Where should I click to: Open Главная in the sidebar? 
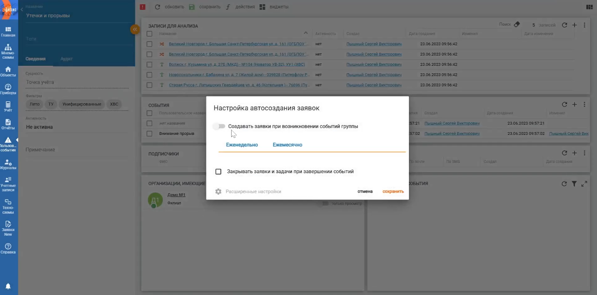pyautogui.click(x=8, y=31)
